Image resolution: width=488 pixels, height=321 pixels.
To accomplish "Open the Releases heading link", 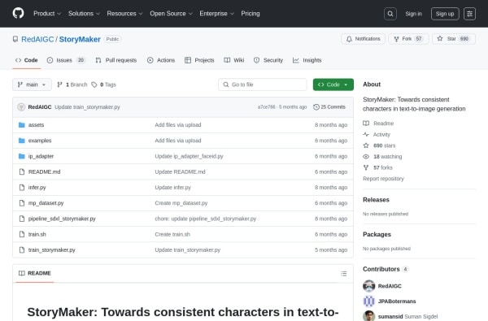I will pos(376,200).
